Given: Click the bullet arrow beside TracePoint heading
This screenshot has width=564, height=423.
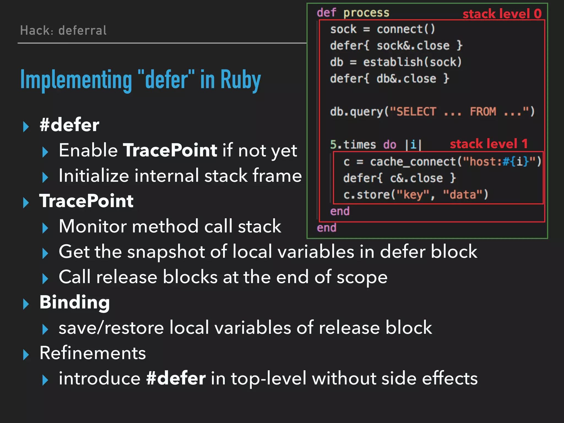Looking at the screenshot, I should [26, 203].
